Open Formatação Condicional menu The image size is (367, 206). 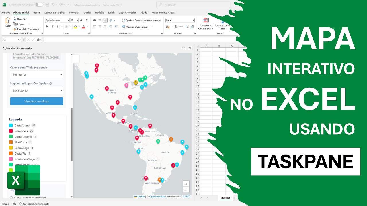[206, 24]
